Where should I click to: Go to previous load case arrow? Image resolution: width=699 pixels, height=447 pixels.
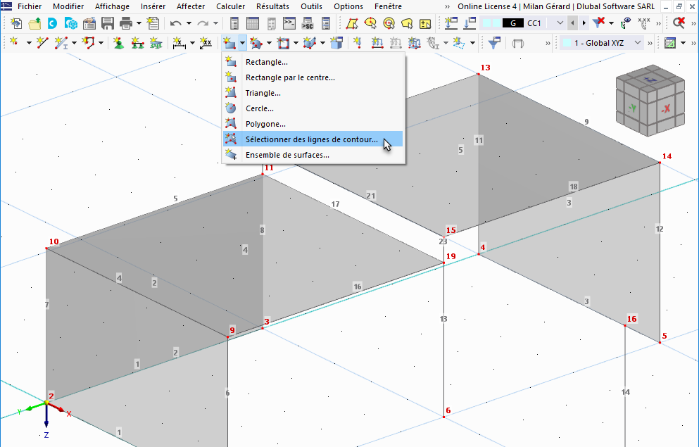click(x=572, y=23)
